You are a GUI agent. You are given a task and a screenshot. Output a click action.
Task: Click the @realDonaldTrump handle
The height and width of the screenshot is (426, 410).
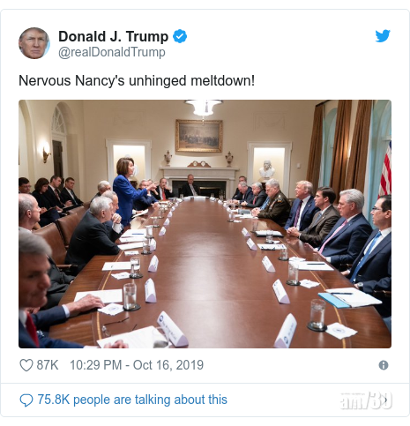[112, 52]
